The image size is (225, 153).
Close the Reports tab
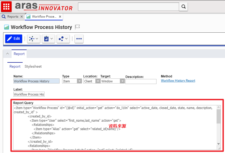(x=22, y=17)
